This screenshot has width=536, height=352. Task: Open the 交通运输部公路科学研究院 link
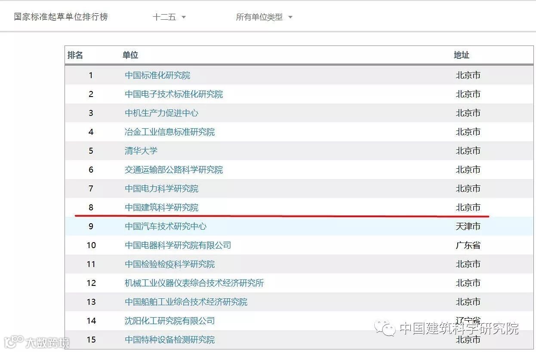coord(174,170)
